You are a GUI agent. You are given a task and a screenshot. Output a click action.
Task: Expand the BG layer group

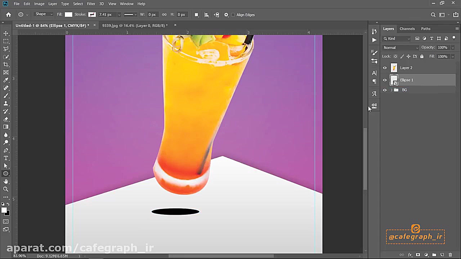[x=391, y=90]
